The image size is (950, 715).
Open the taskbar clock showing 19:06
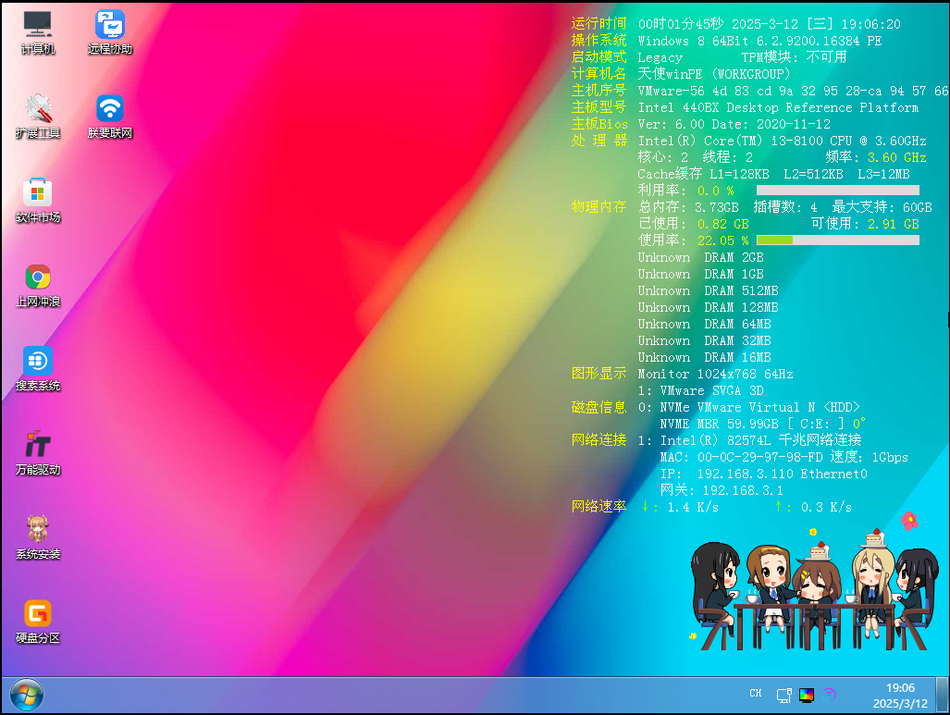(900, 696)
